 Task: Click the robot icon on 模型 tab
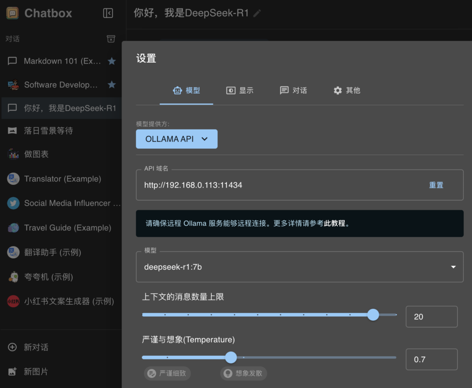177,90
